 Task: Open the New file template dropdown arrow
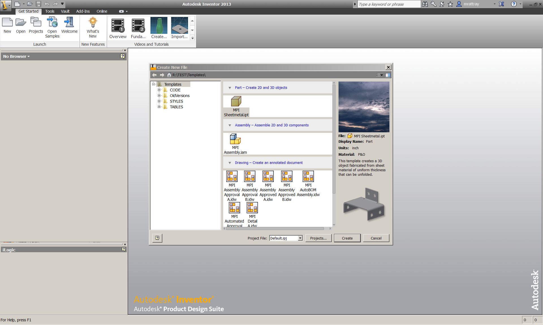23,4
